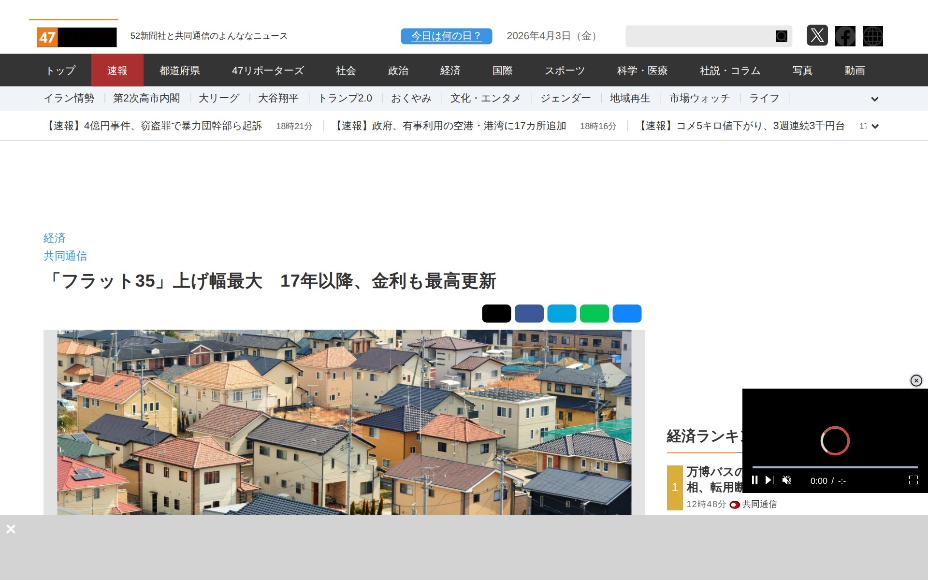Skip to next video
The width and height of the screenshot is (928, 580).
click(x=769, y=480)
